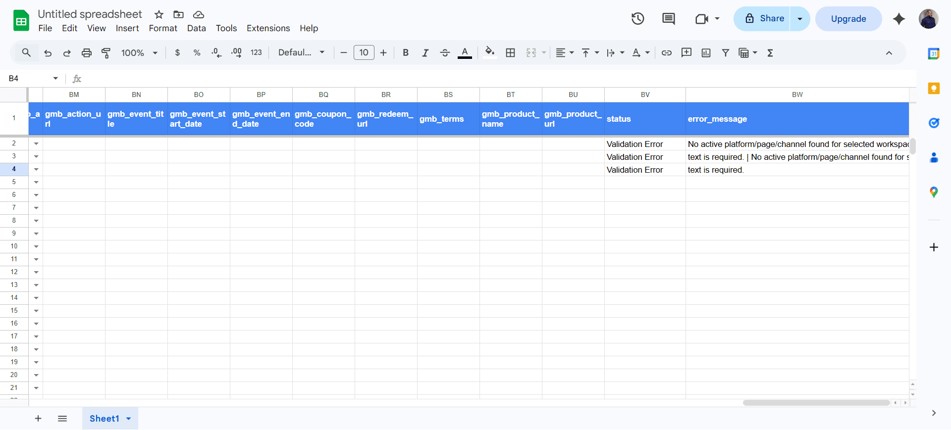Image resolution: width=951 pixels, height=430 pixels.
Task: Open the borders menu
Action: click(511, 53)
